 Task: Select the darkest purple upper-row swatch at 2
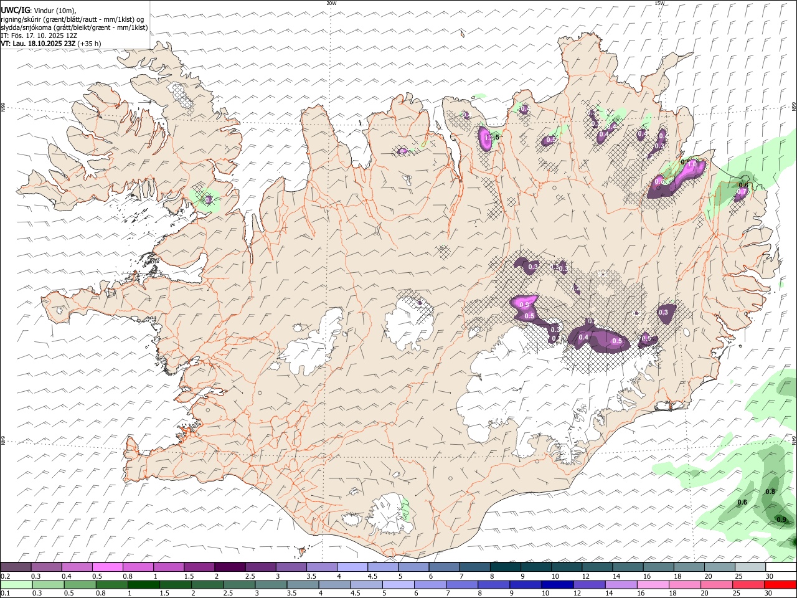[x=230, y=567]
